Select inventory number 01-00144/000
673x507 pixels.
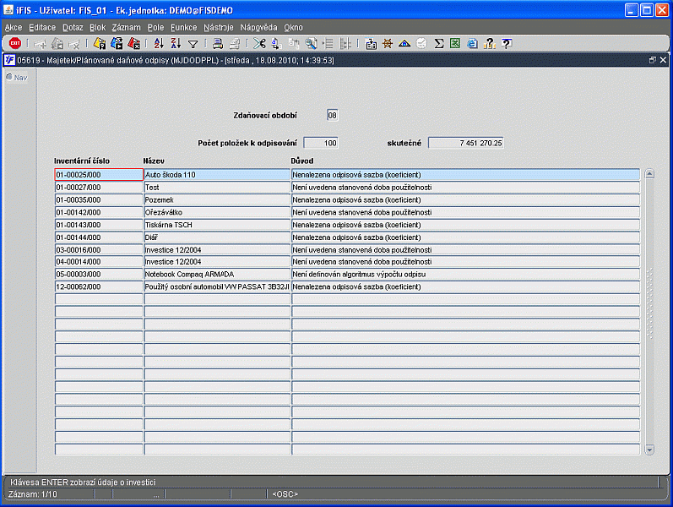[99, 237]
